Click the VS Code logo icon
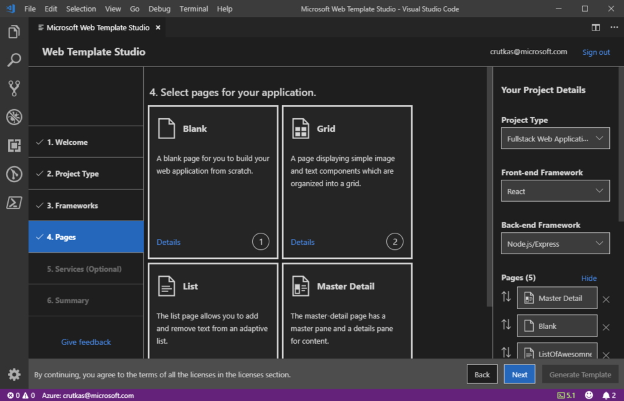Viewport: 624px width, 401px height. [11, 9]
